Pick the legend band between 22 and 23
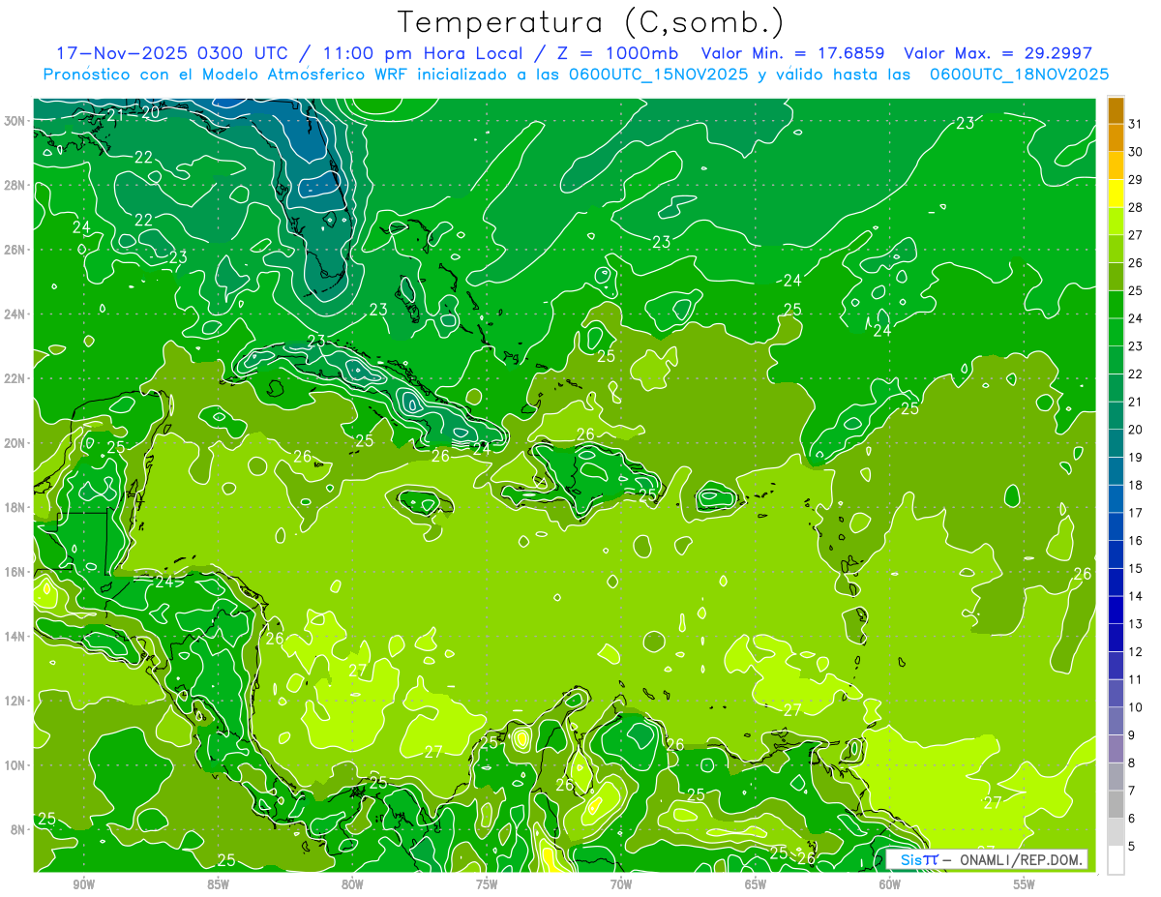1161x897 pixels. [x=1116, y=360]
